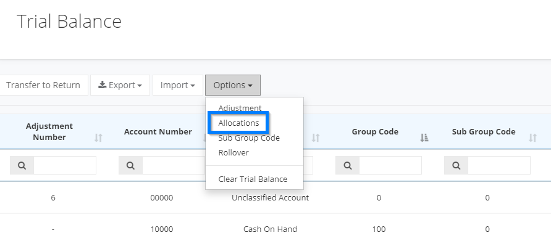Select Clear Trial Balance option
Viewport: 551px width, 243px height.
[253, 179]
